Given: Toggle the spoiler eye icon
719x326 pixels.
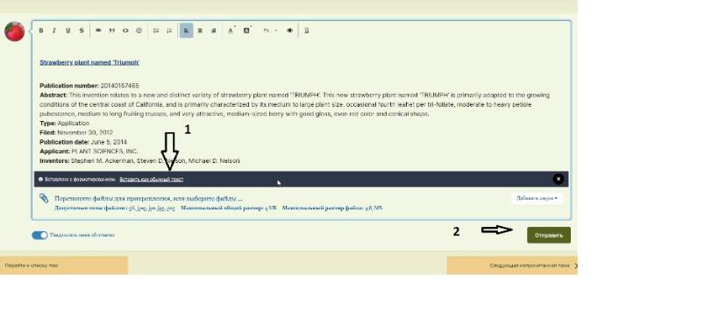Looking at the screenshot, I should tap(290, 31).
